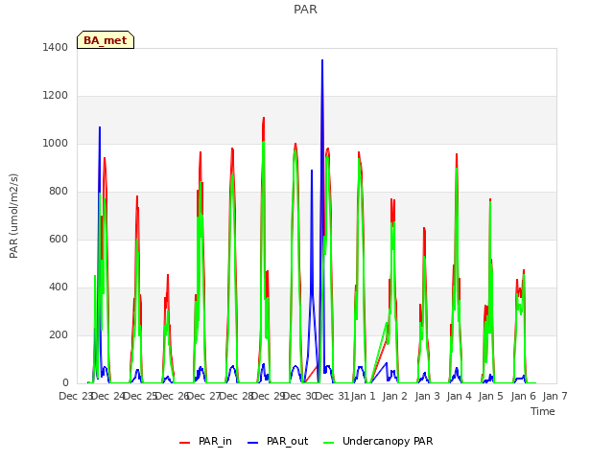The height and width of the screenshot is (460, 614).
Task: Click the Jan 5 x-axis label
Action: click(491, 396)
